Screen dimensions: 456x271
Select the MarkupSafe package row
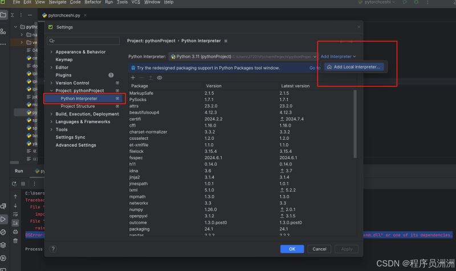(x=241, y=93)
